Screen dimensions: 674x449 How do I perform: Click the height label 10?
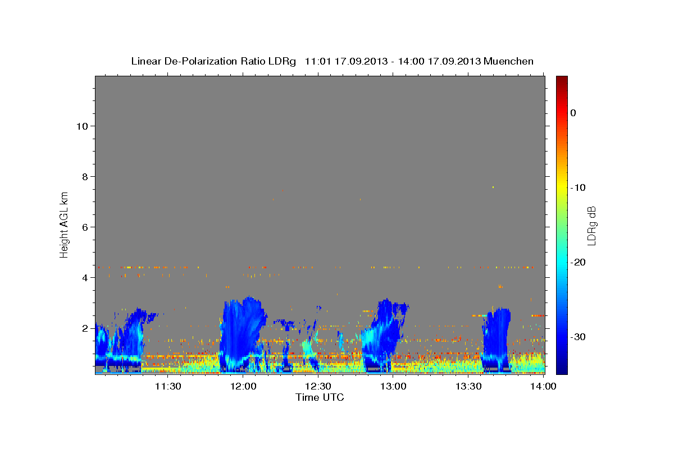(x=81, y=126)
